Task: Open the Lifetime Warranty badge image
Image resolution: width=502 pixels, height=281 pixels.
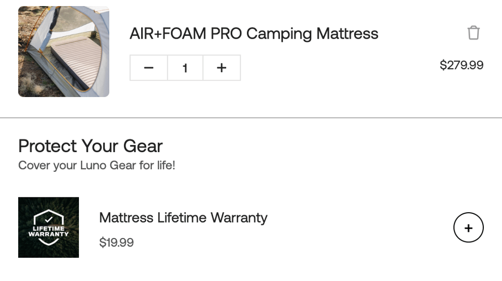Action: (x=49, y=227)
